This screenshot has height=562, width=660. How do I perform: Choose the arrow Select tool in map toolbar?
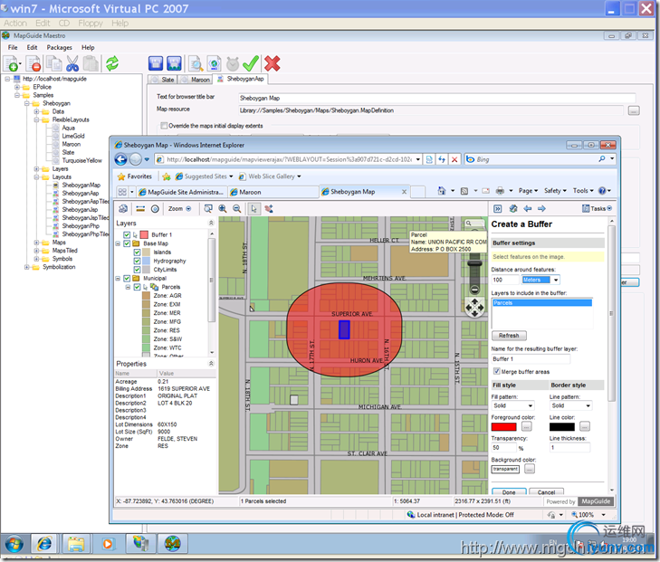pos(254,208)
